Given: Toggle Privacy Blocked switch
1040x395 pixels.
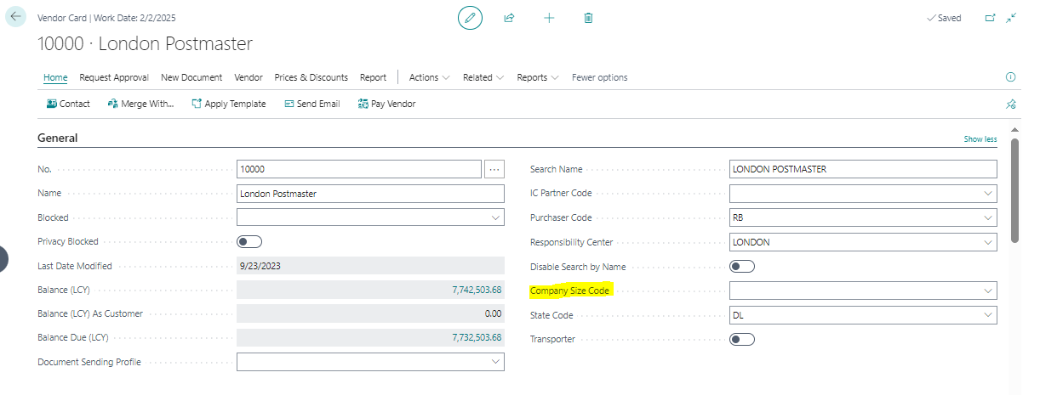Looking at the screenshot, I should [x=249, y=242].
